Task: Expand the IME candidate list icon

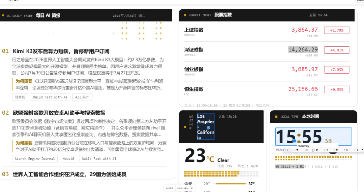Action: [x=362, y=150]
